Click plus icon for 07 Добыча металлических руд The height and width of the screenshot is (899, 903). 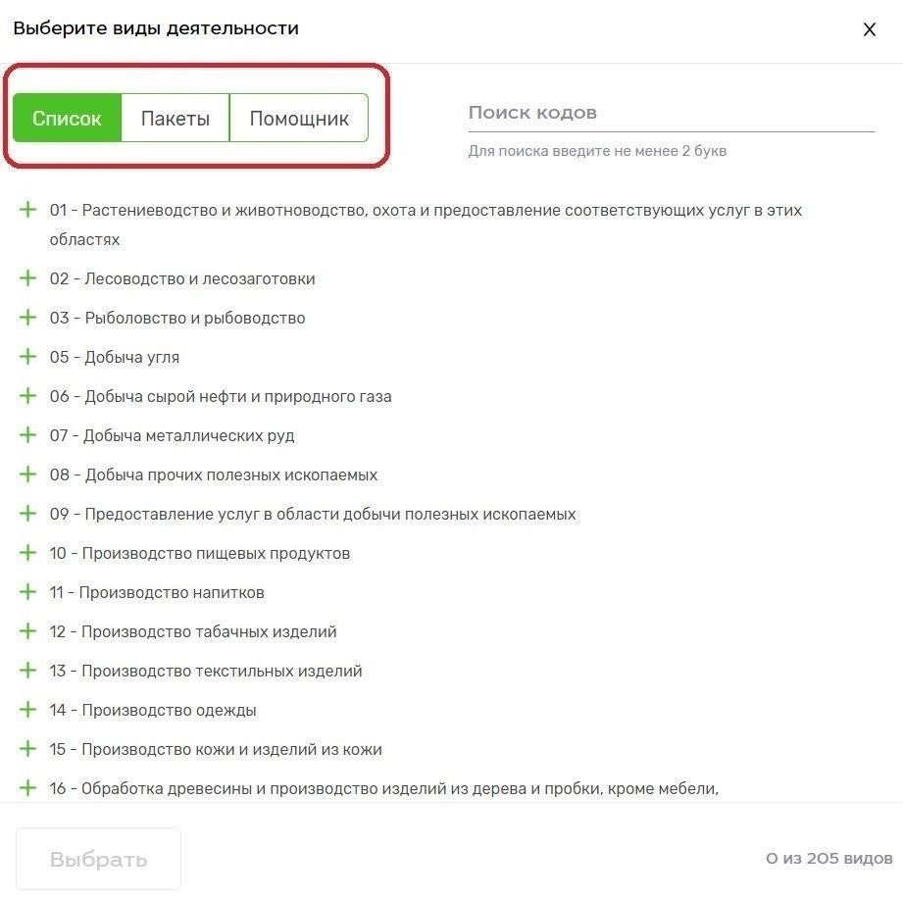pos(27,435)
